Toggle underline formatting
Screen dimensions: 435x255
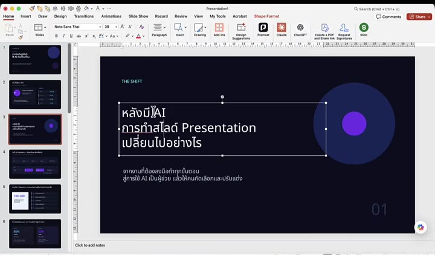pos(71,36)
